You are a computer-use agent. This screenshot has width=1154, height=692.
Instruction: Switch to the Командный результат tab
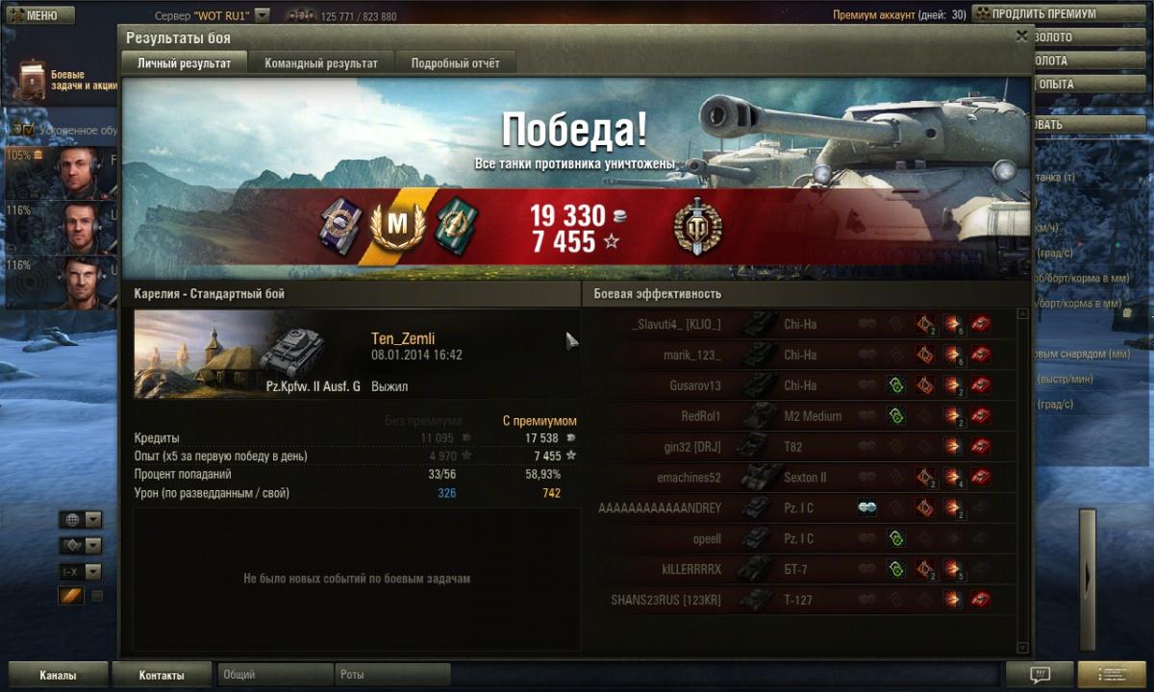point(321,63)
